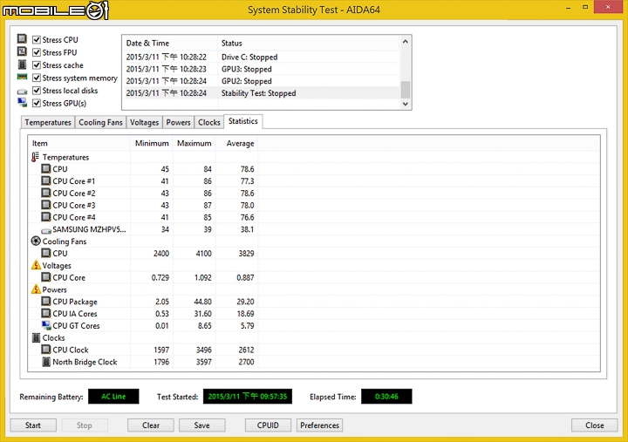
Task: Disable the Stress GPU(s) checkbox
Action: pos(37,103)
